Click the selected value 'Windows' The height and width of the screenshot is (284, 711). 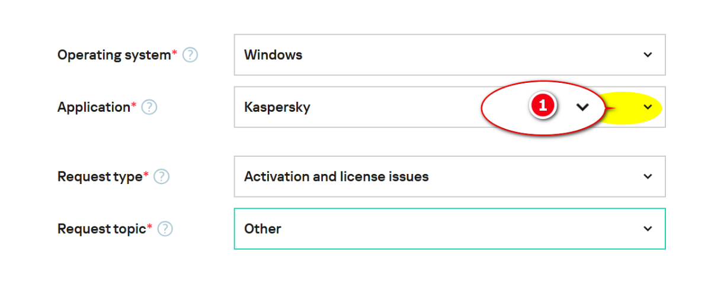(273, 55)
